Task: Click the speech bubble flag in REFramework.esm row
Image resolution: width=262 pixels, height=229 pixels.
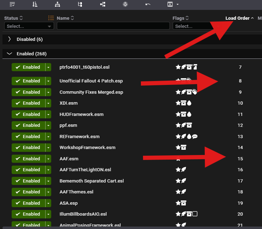Action: (x=195, y=137)
